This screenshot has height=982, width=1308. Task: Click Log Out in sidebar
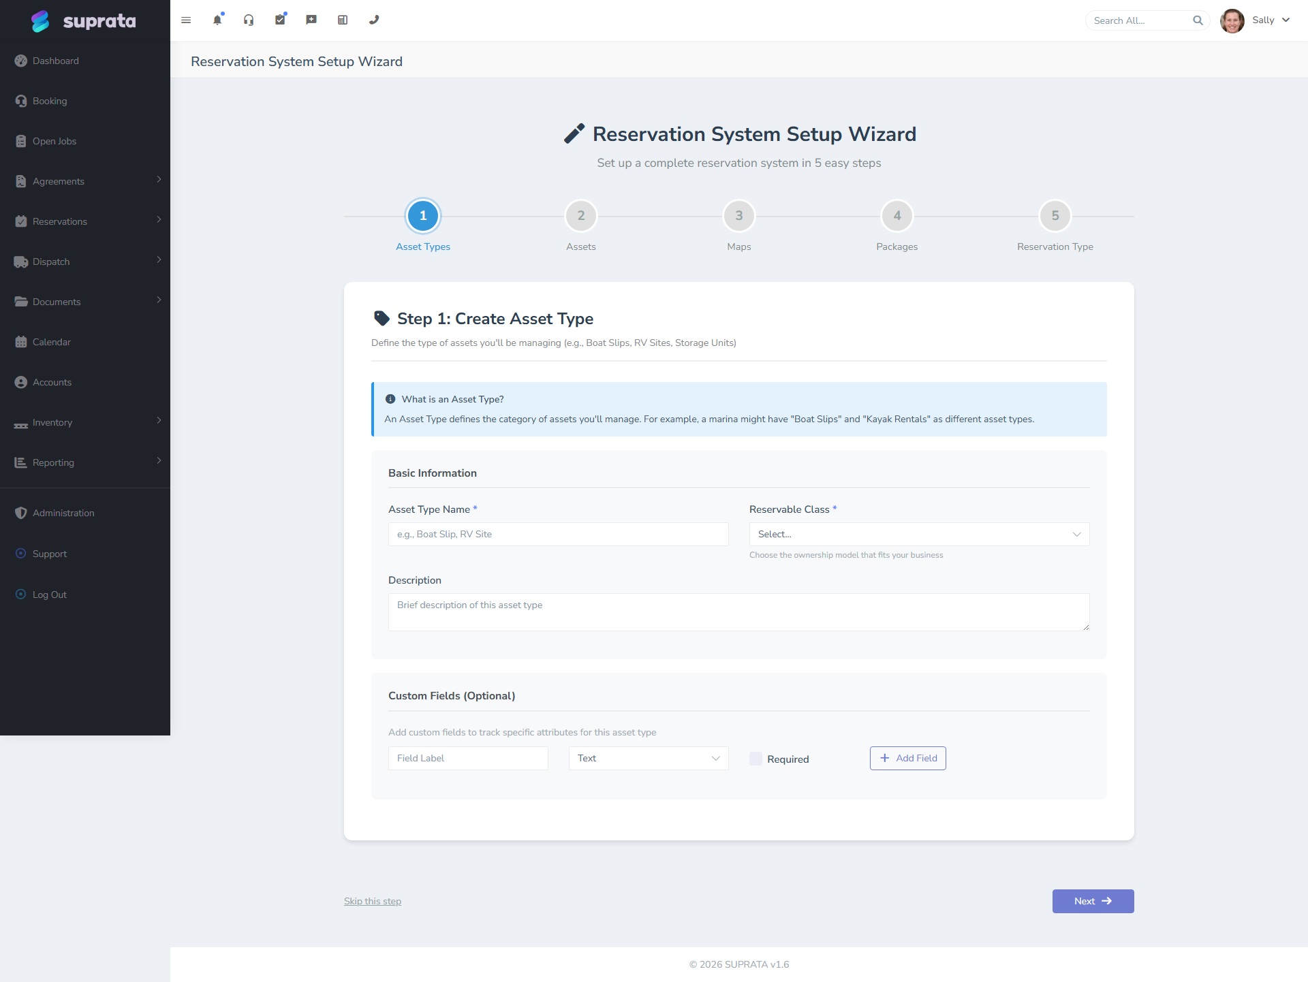tap(50, 595)
